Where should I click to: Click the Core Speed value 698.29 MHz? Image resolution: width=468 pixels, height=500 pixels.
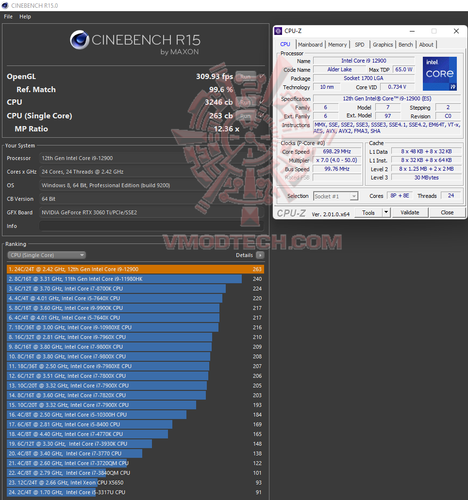[x=337, y=151]
